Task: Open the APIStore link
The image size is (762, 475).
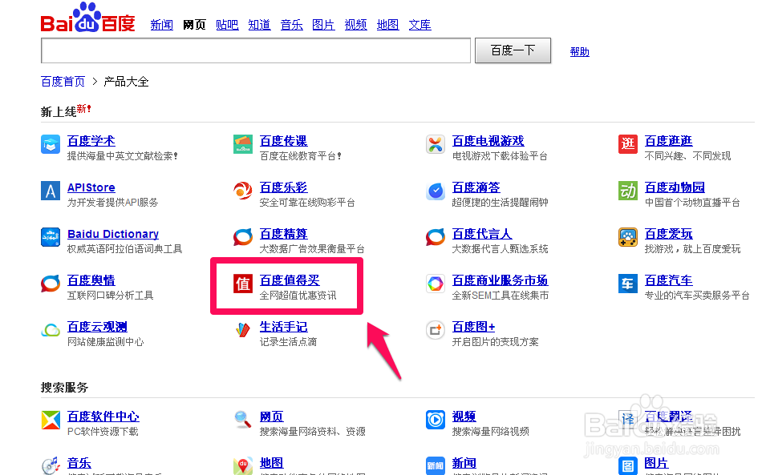Action: (91, 187)
